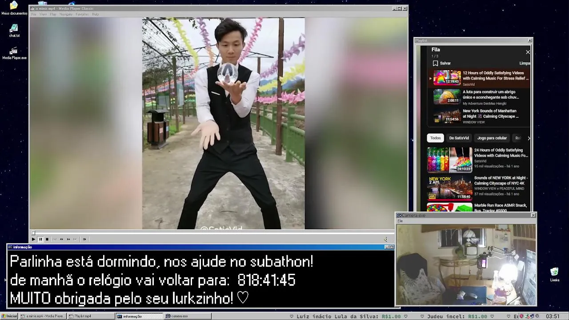Expand more filter chips with right arrow

click(529, 138)
